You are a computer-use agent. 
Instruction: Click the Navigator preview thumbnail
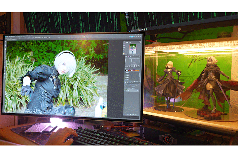tap(133, 49)
